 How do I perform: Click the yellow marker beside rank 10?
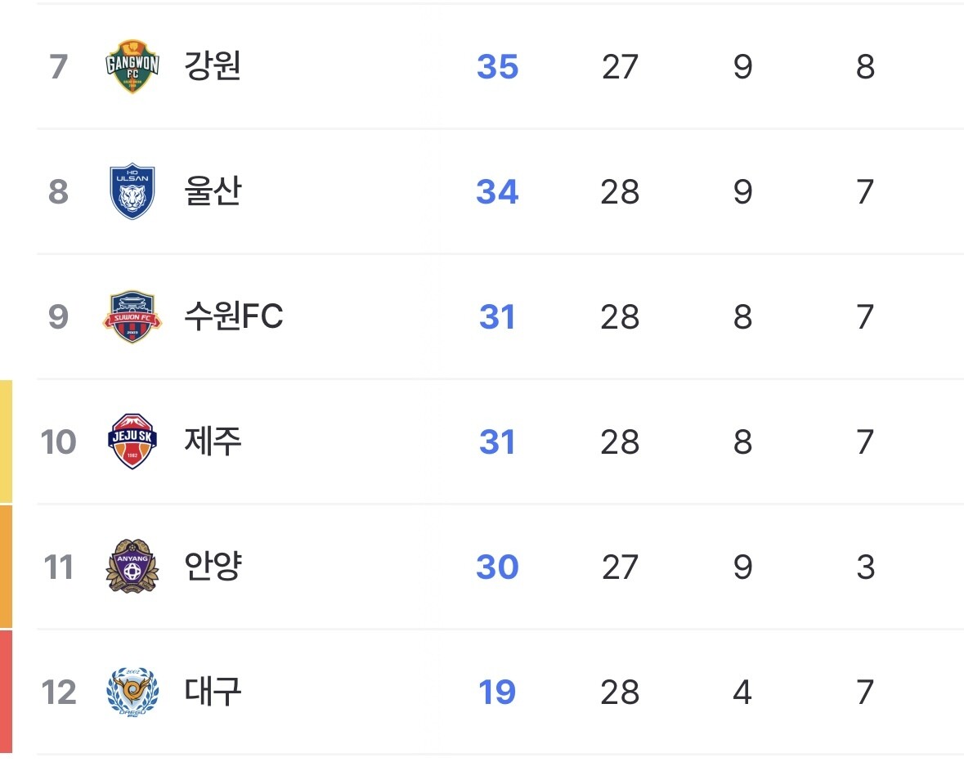pos(7,442)
